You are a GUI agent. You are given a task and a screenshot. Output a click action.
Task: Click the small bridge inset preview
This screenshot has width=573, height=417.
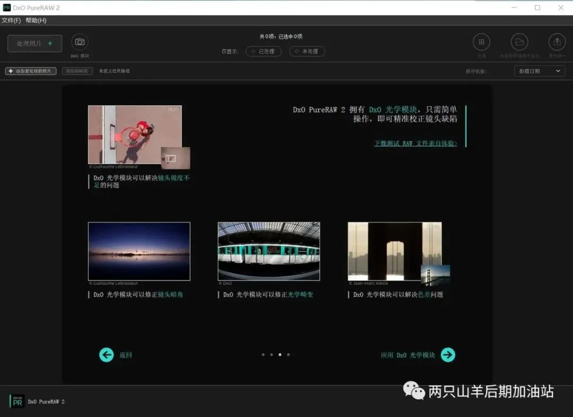[436, 276]
